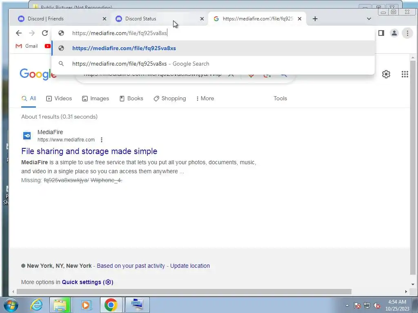Viewport: 418px width, 313px height.
Task: Open the Chrome profile avatar
Action: [394, 33]
